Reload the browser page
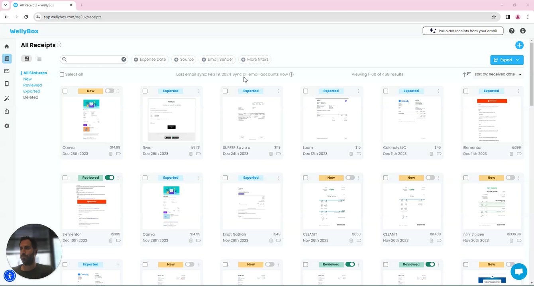 [x=26, y=17]
